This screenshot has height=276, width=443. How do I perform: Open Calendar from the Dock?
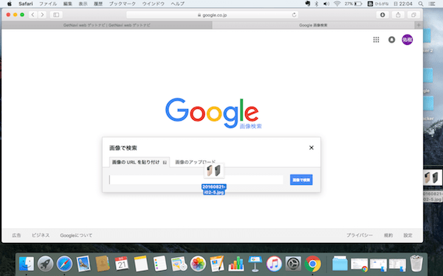coord(122,264)
